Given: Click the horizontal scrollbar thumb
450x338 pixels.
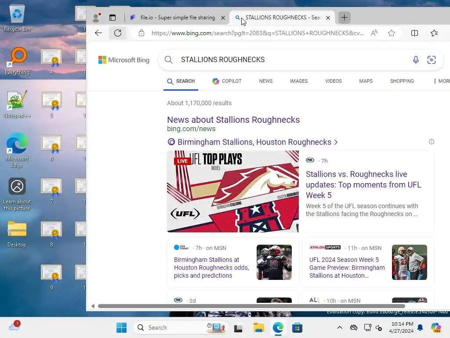Looking at the screenshot, I should coord(251,306).
